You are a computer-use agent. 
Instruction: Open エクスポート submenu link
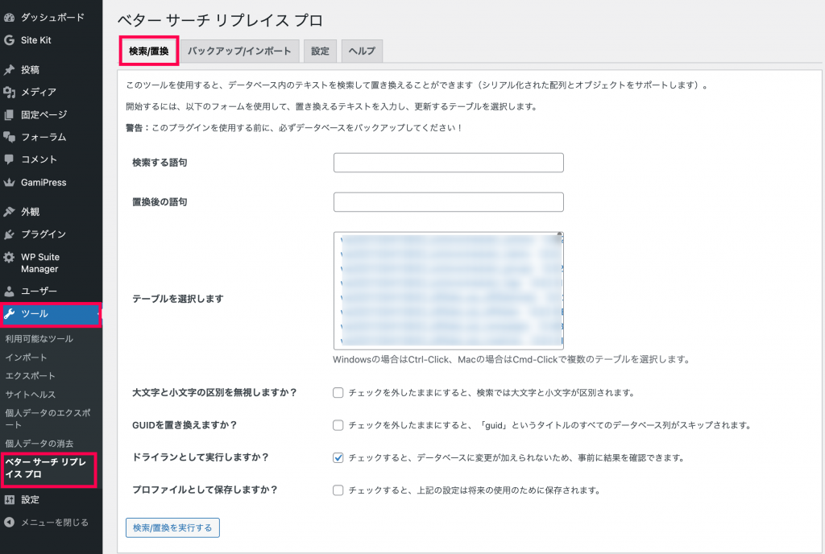30,376
